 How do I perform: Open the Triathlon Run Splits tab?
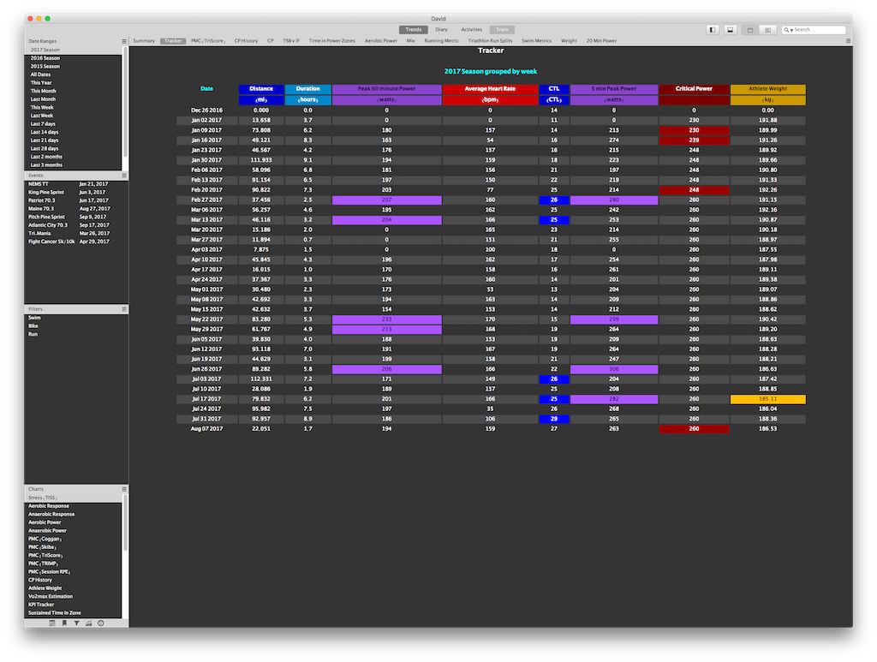[490, 41]
